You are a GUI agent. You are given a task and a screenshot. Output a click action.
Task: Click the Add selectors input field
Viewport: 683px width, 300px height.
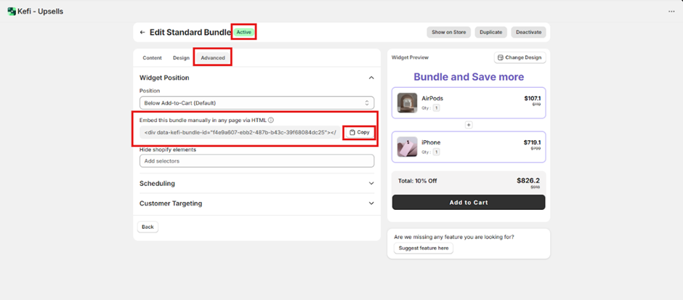(256, 161)
